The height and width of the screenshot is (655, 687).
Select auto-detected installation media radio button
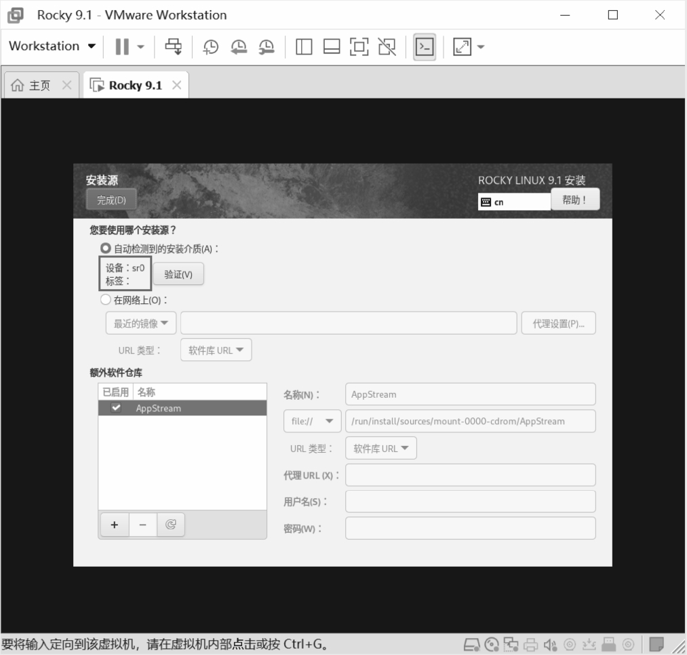(106, 249)
